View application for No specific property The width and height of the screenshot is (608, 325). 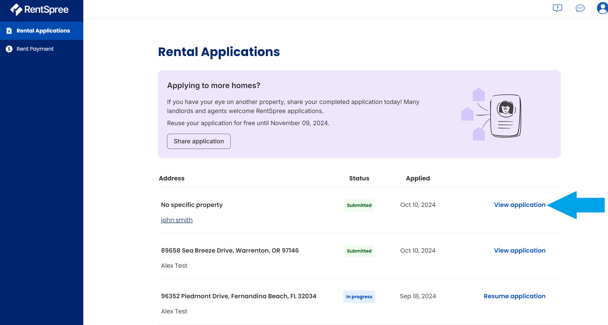tap(519, 204)
